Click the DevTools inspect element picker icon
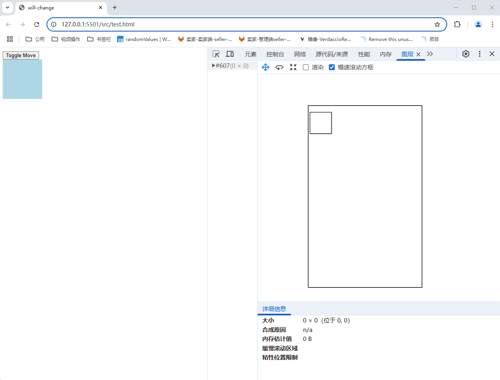This screenshot has width=500, height=380. pyautogui.click(x=216, y=54)
